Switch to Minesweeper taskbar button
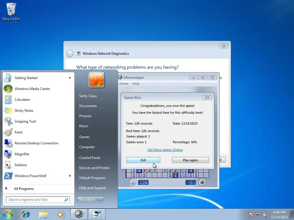This screenshot has height=220, width=294. [x=79, y=214]
